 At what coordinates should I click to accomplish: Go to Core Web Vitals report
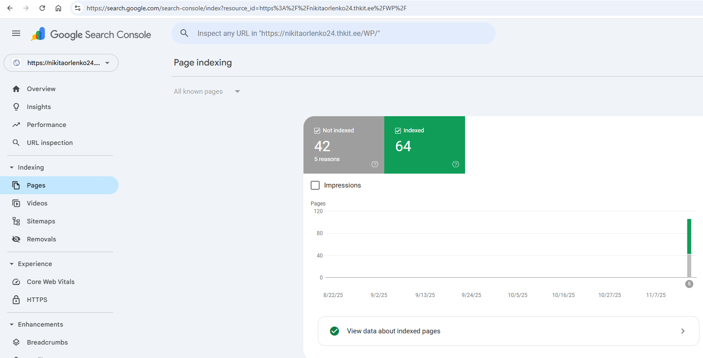click(x=50, y=282)
